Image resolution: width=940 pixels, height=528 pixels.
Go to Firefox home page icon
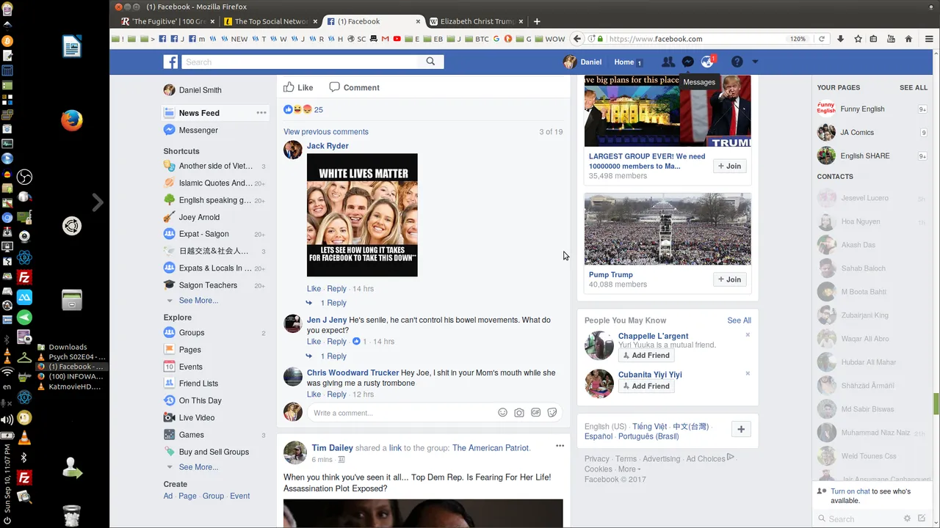908,39
